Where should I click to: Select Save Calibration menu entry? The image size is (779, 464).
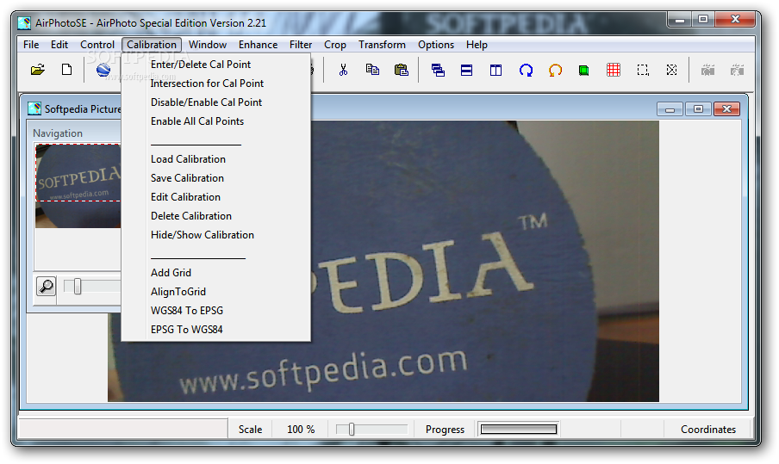point(216,178)
